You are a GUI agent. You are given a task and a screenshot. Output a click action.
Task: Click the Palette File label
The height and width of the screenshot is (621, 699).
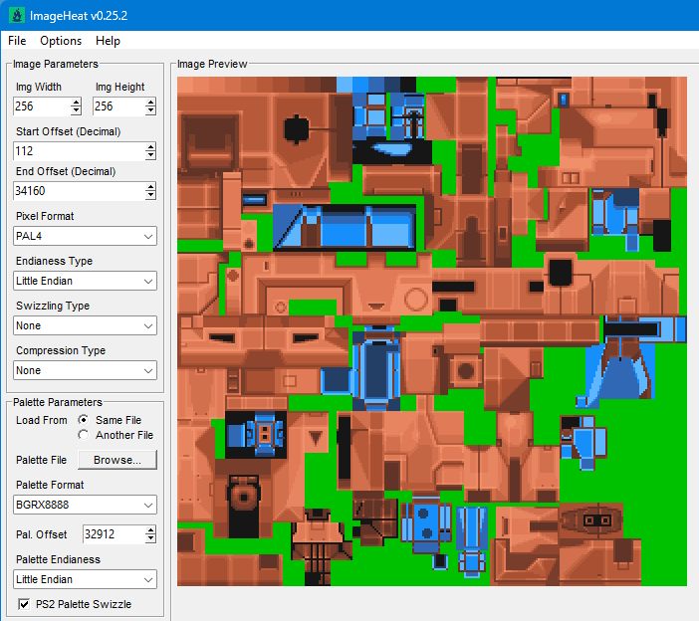41,460
